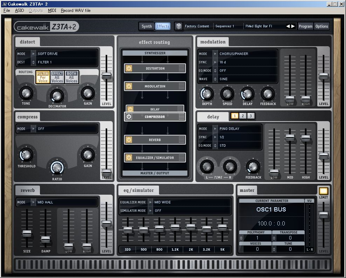This screenshot has width=346, height=278.
Task: Click the POLYPHONY value field
Action: pyautogui.click(x=257, y=238)
